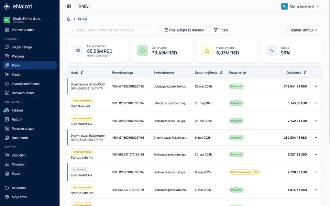Collapse the DOKUMENTA sidebar section

[x=14, y=102]
